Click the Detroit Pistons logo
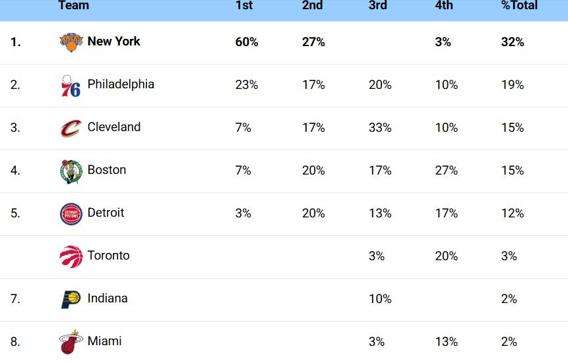 pos(71,214)
